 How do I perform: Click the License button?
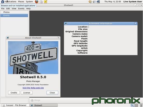pyautogui.click(x=27, y=93)
